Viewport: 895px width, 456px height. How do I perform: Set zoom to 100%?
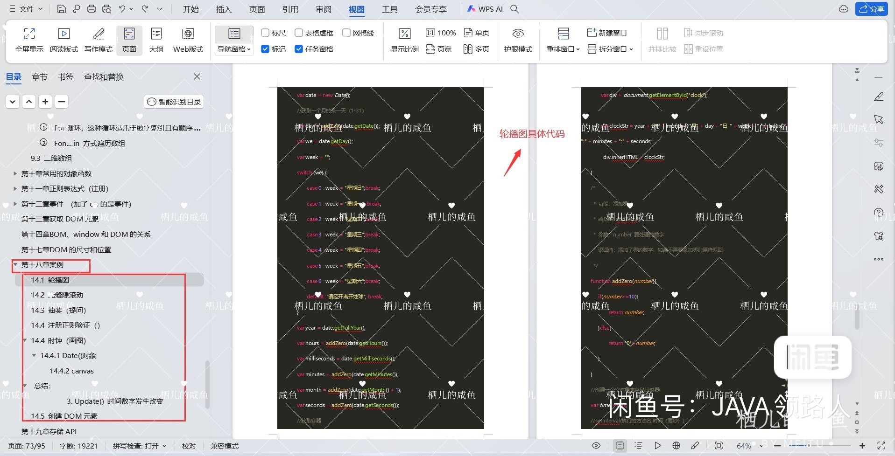441,33
